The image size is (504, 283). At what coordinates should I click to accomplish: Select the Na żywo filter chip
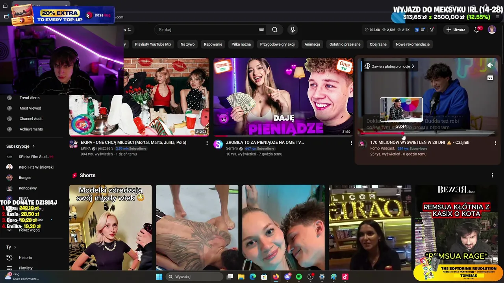coord(187,44)
